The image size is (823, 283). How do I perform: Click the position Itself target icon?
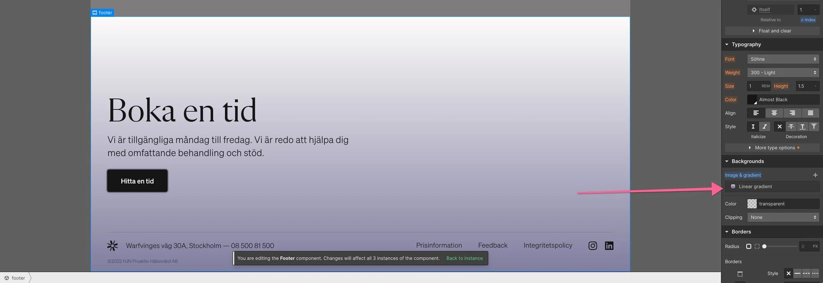(754, 9)
